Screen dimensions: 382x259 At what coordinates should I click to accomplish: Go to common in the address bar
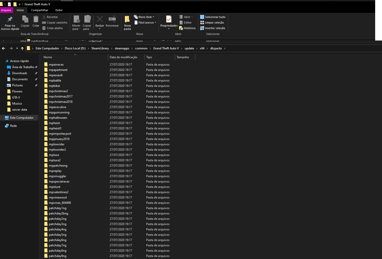tap(141, 48)
